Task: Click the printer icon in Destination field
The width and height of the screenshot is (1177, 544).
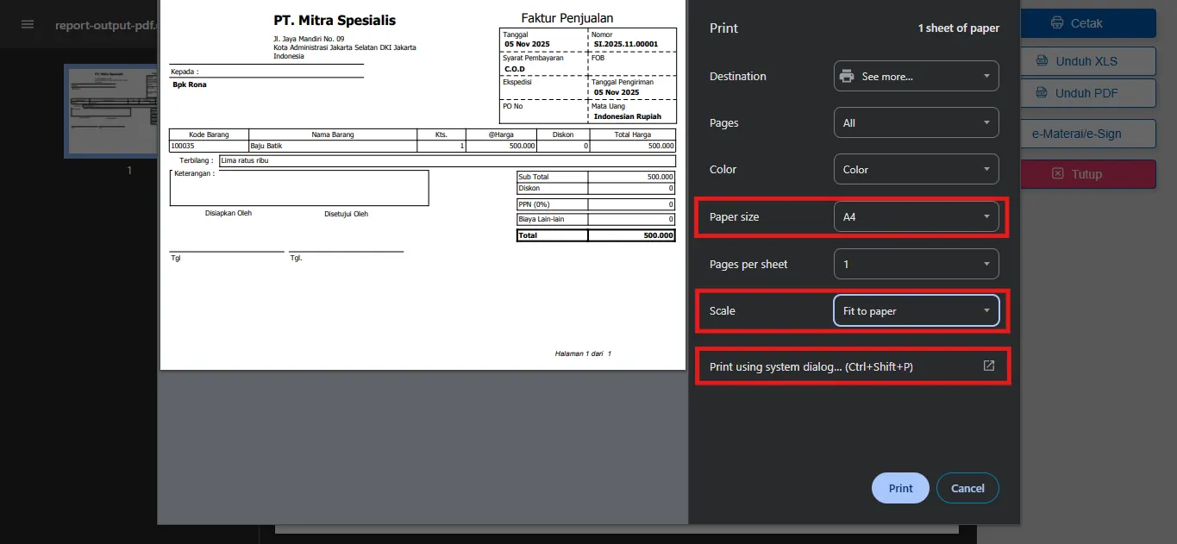Action: [x=847, y=76]
